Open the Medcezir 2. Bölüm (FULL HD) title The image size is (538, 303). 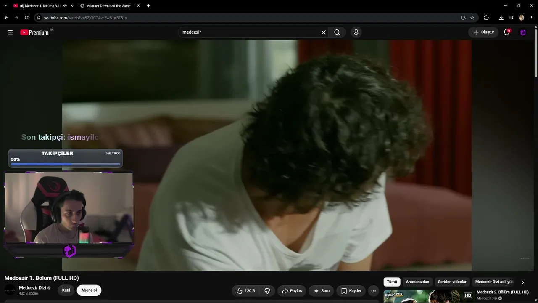(x=502, y=292)
